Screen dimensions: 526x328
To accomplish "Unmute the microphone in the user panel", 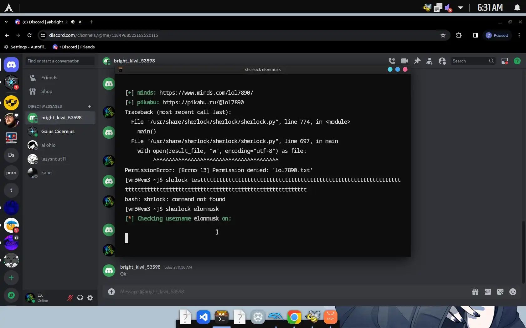I will click(70, 298).
